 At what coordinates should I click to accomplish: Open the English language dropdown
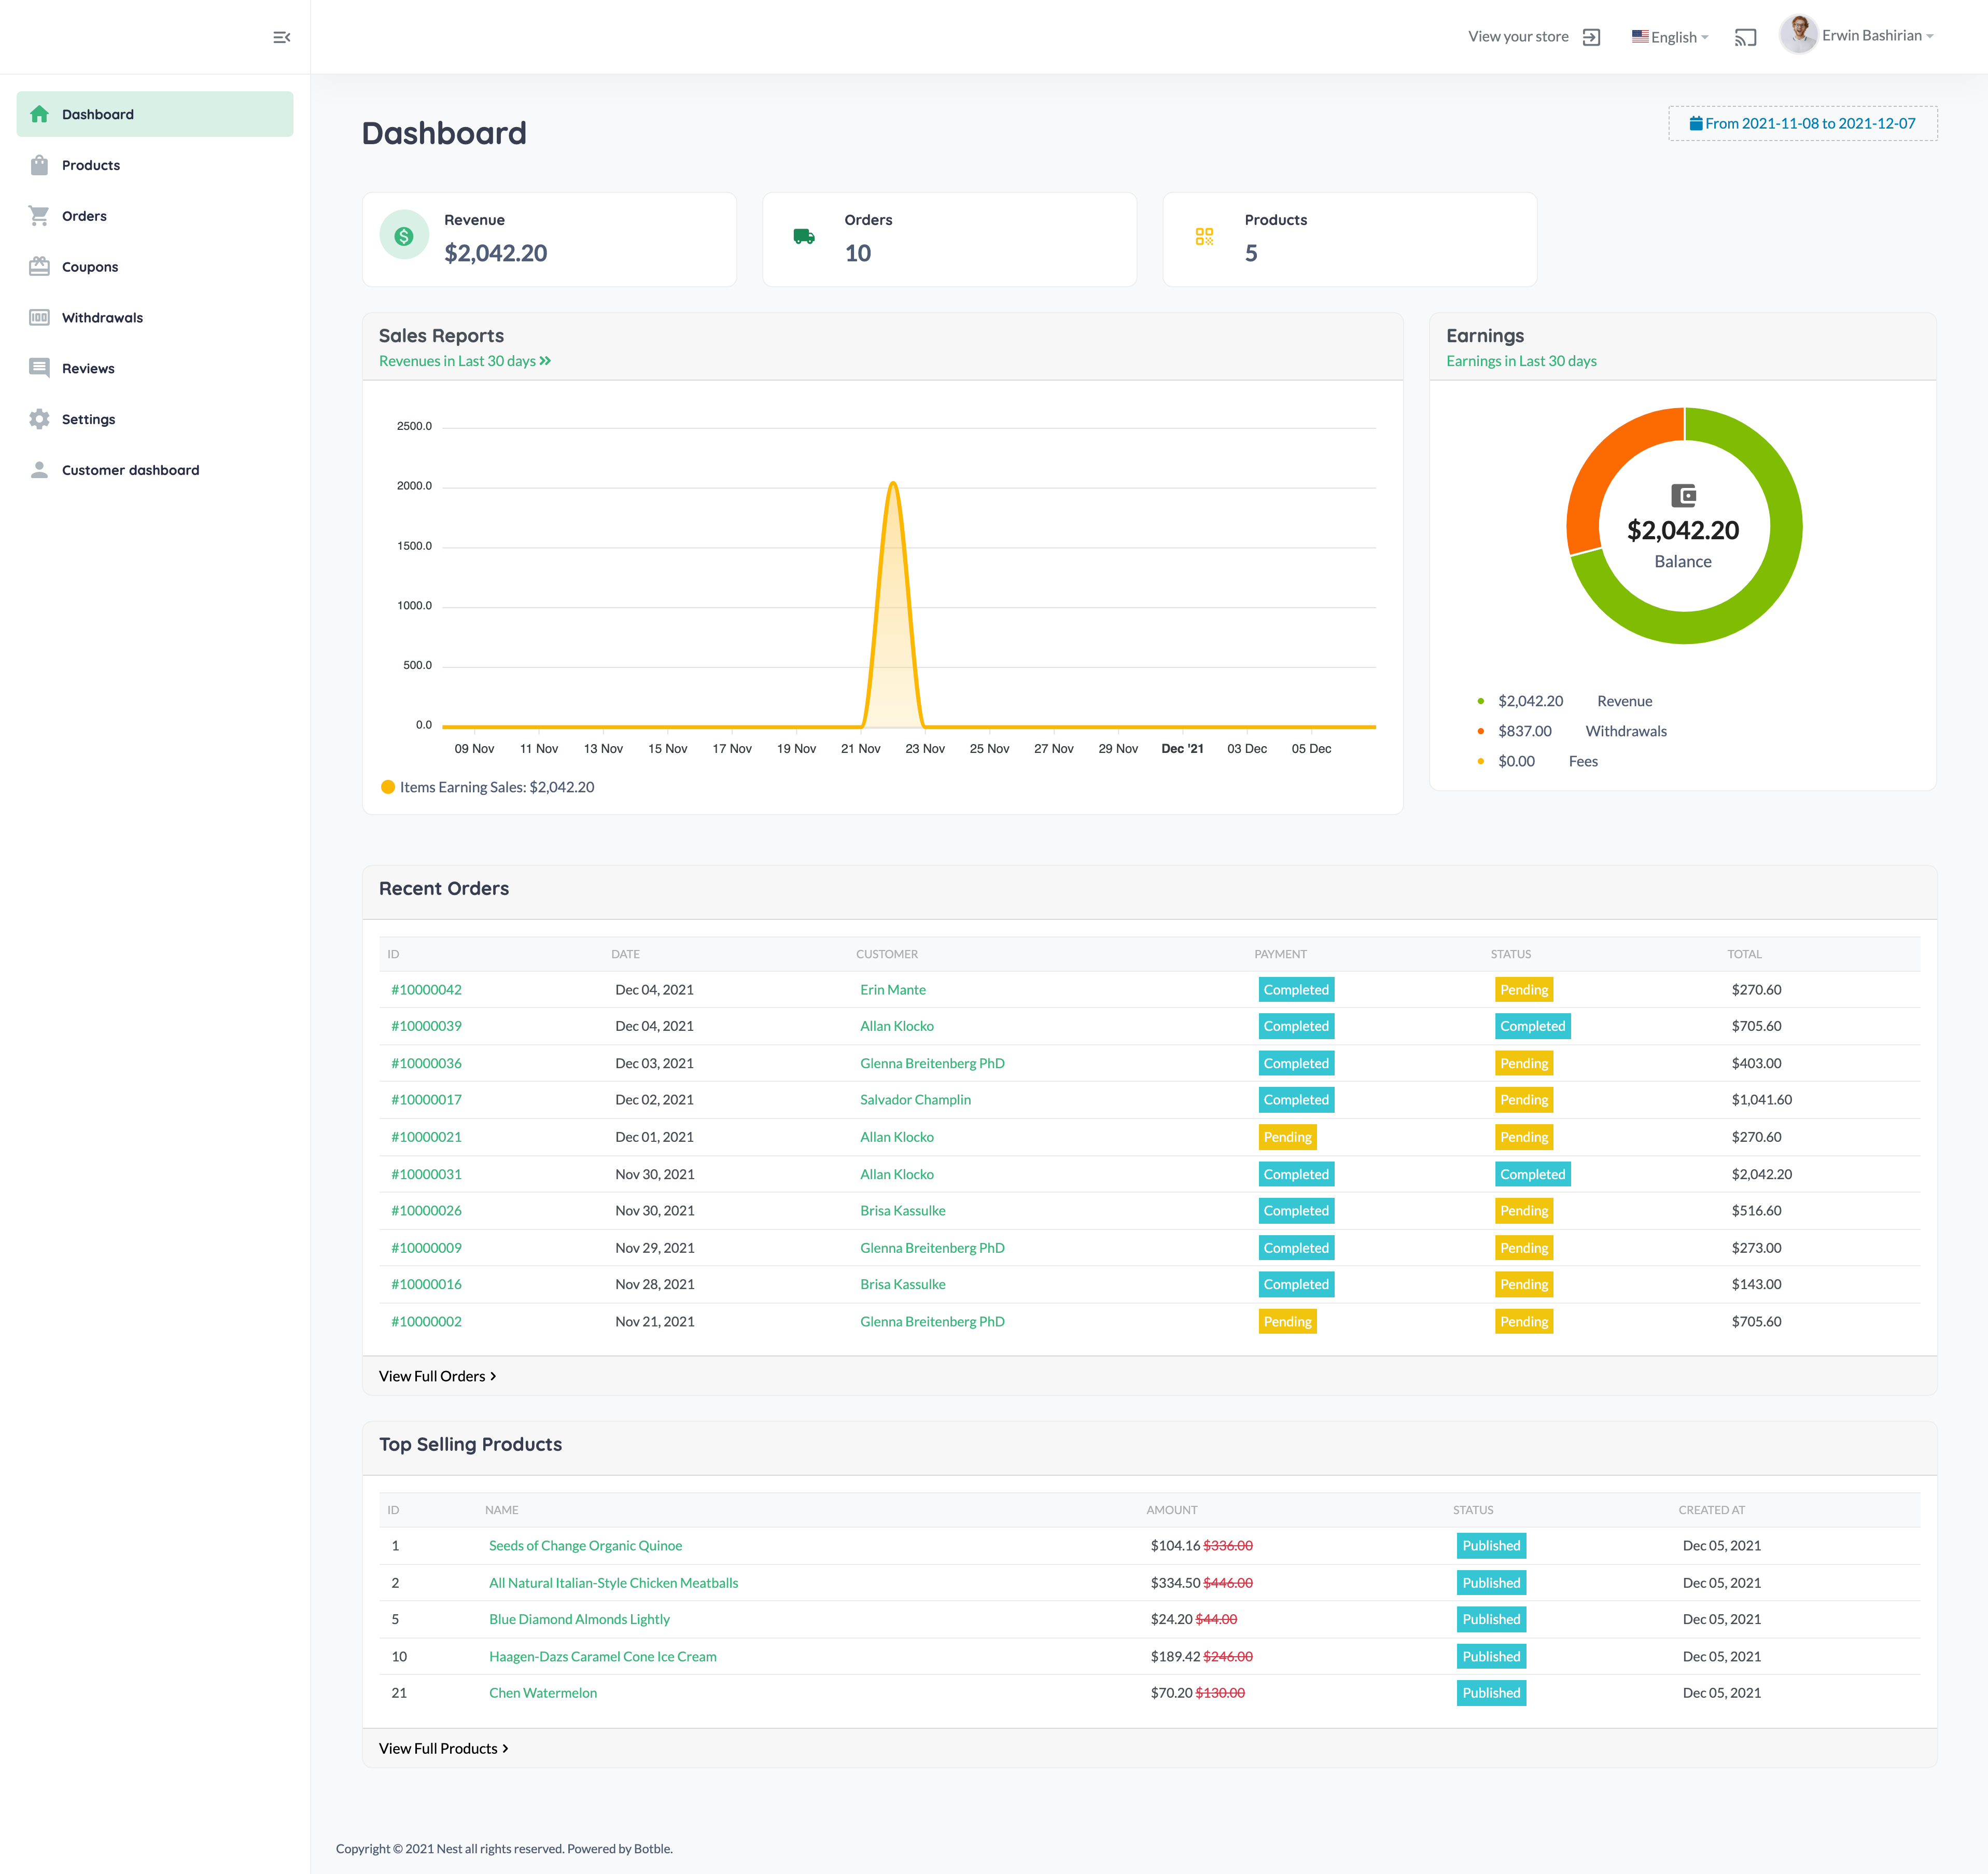coord(1670,37)
